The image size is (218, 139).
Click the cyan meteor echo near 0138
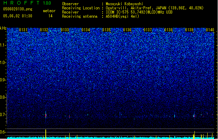pos(174,116)
